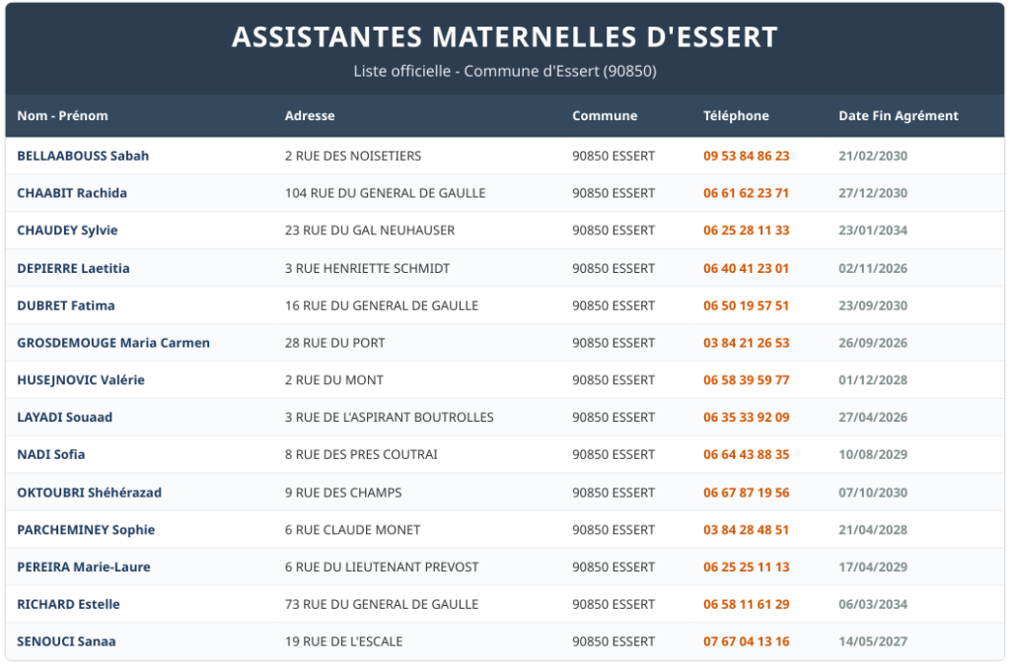Image resolution: width=1010 pixels, height=665 pixels.
Task: Click phone number 06 35 33 92 09
Action: tap(746, 418)
